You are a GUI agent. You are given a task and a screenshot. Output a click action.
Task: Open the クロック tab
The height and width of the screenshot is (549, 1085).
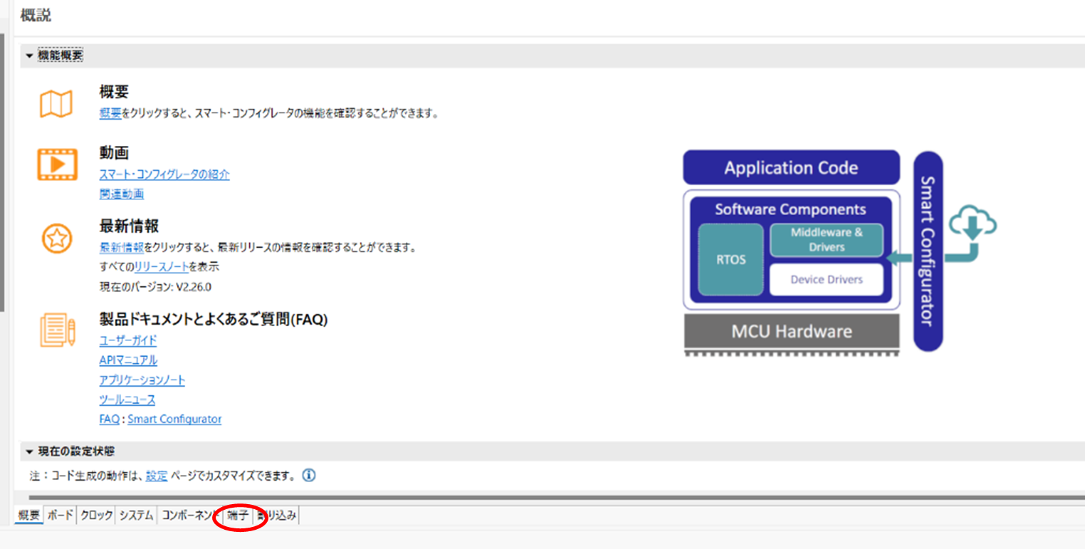pos(96,516)
